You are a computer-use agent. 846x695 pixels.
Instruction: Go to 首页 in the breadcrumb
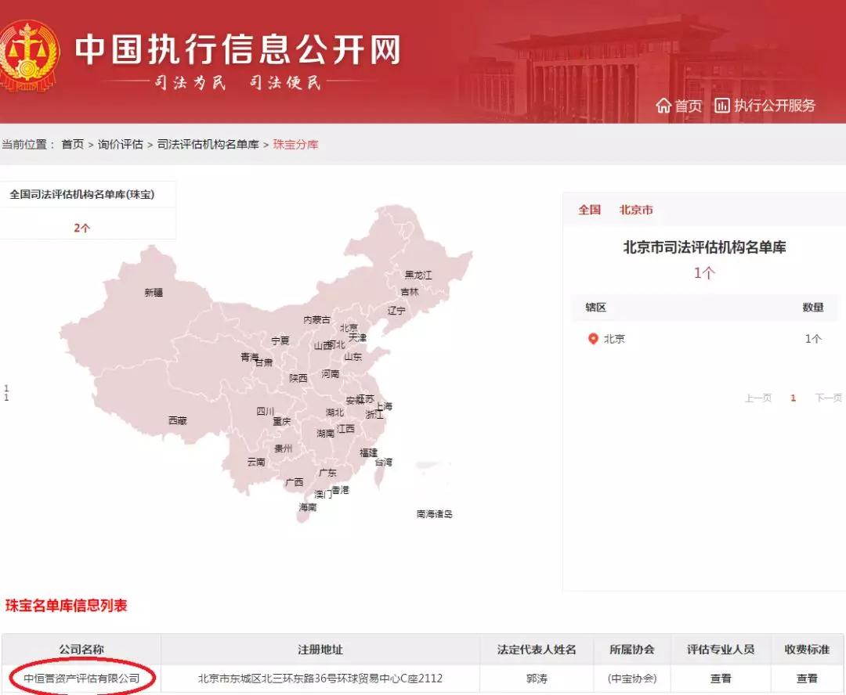tap(73, 144)
